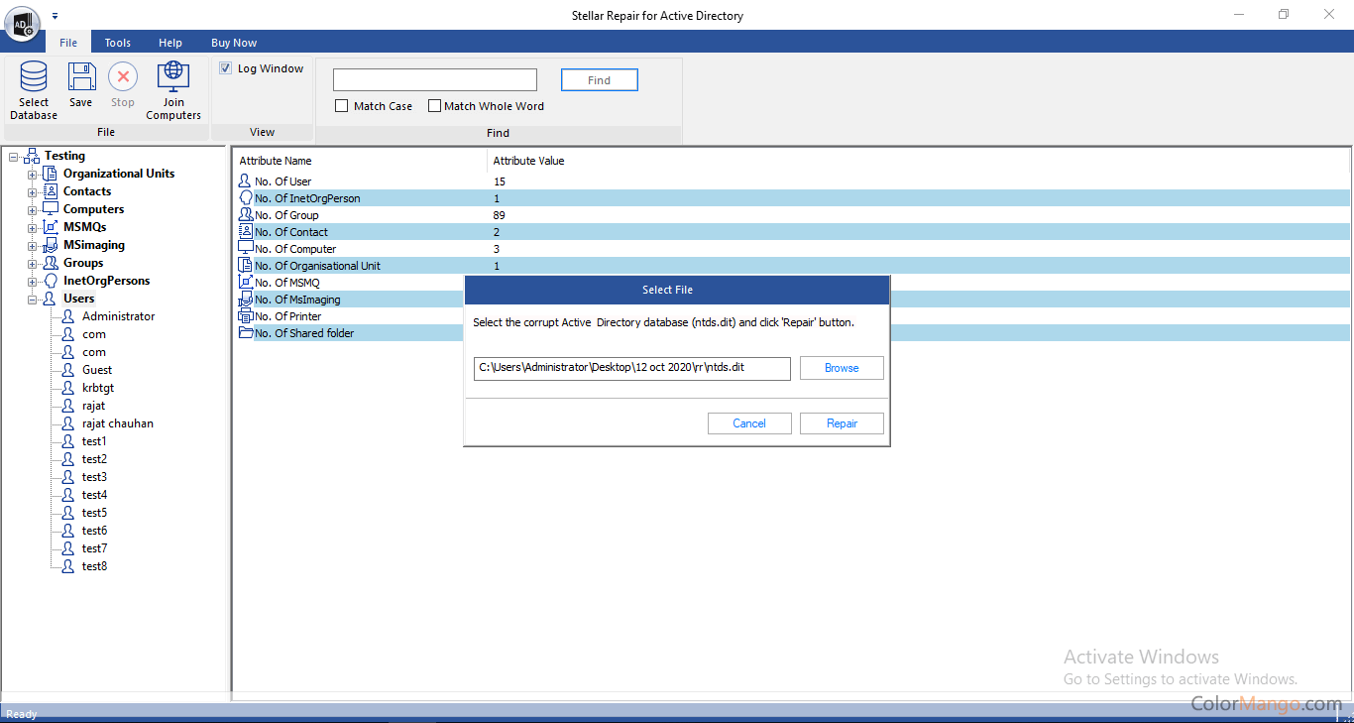The image size is (1354, 723).
Task: Click the Repair button
Action: pyautogui.click(x=842, y=423)
